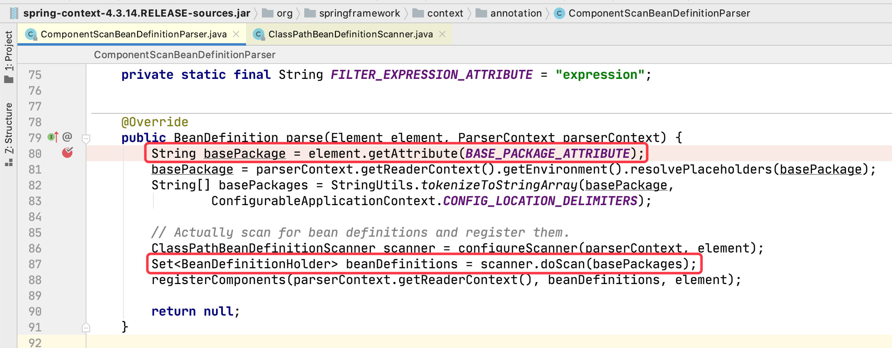Click the comment on line 85
This screenshot has height=348, width=892.
point(360,233)
